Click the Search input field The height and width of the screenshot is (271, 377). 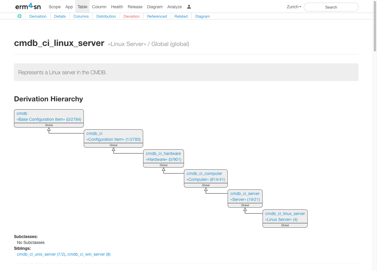[331, 7]
